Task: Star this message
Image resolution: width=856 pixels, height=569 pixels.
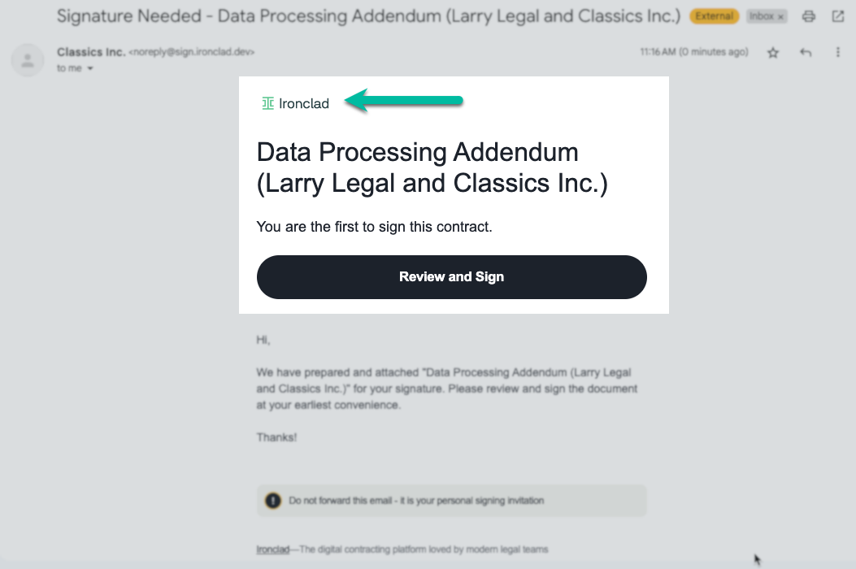Action: (x=772, y=52)
